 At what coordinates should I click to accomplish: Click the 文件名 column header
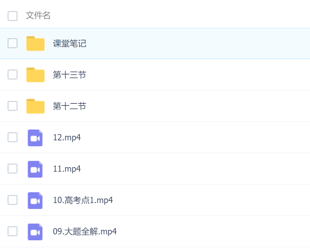tap(38, 16)
